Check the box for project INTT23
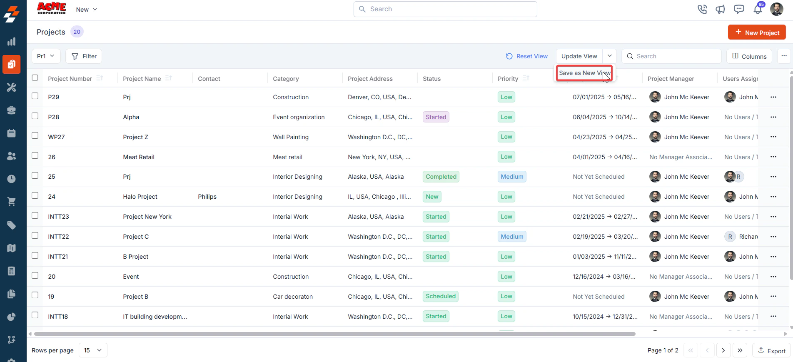Image resolution: width=793 pixels, height=362 pixels. coord(35,215)
